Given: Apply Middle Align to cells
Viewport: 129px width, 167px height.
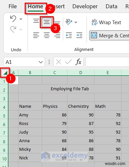Looking at the screenshot, I should [x=47, y=22].
